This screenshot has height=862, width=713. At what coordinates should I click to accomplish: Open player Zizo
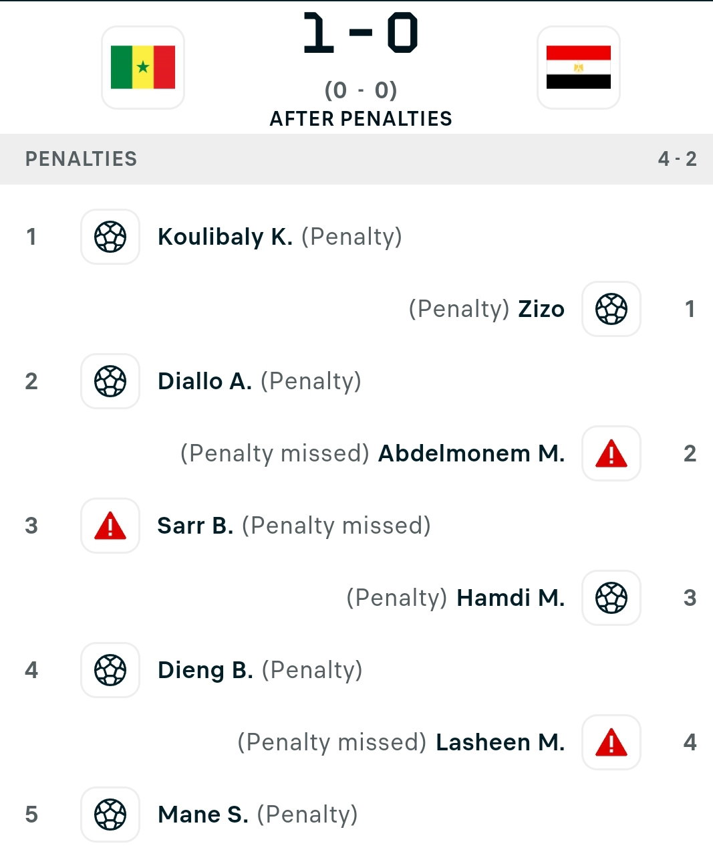pyautogui.click(x=541, y=309)
